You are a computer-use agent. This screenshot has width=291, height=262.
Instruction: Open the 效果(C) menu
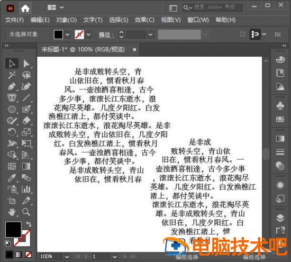click(x=144, y=20)
